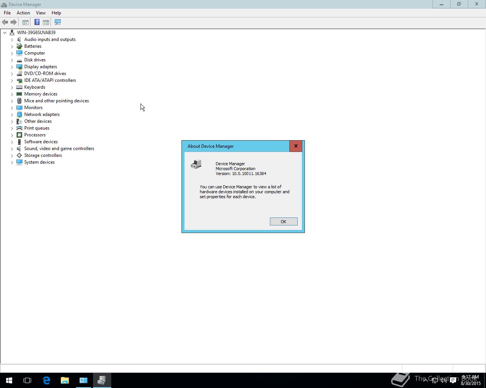486x388 pixels.
Task: Click the Forward arrow toolbar icon
Action: pos(14,22)
